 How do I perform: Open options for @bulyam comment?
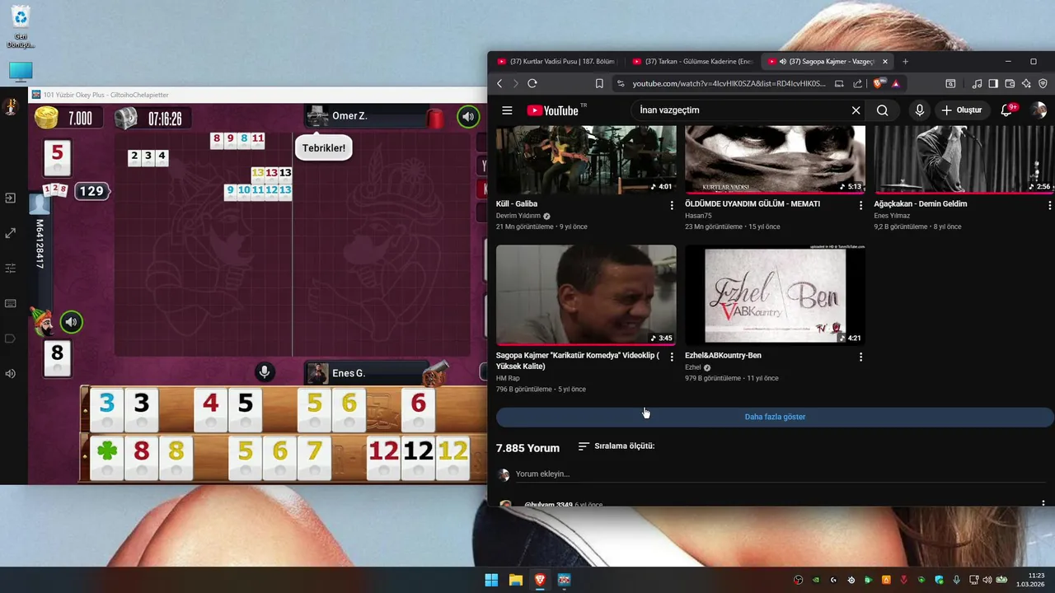[x=1043, y=503]
